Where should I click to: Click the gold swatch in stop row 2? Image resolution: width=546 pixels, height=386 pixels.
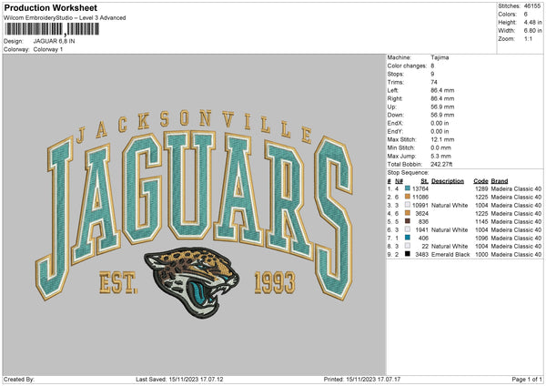tap(408, 197)
